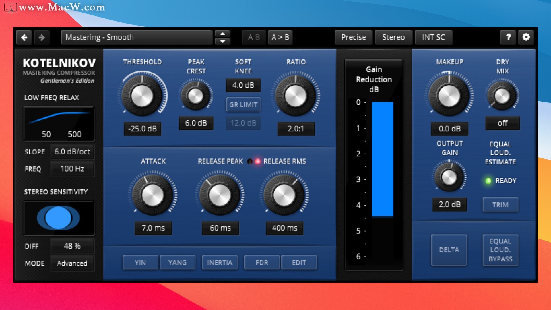Toggle the DELTA button
The height and width of the screenshot is (310, 551).
pos(449,250)
